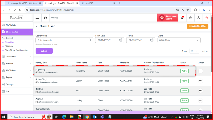Viewport: 213px width, 120px height.
Task: Click the user profile icon
Action: click(198, 18)
